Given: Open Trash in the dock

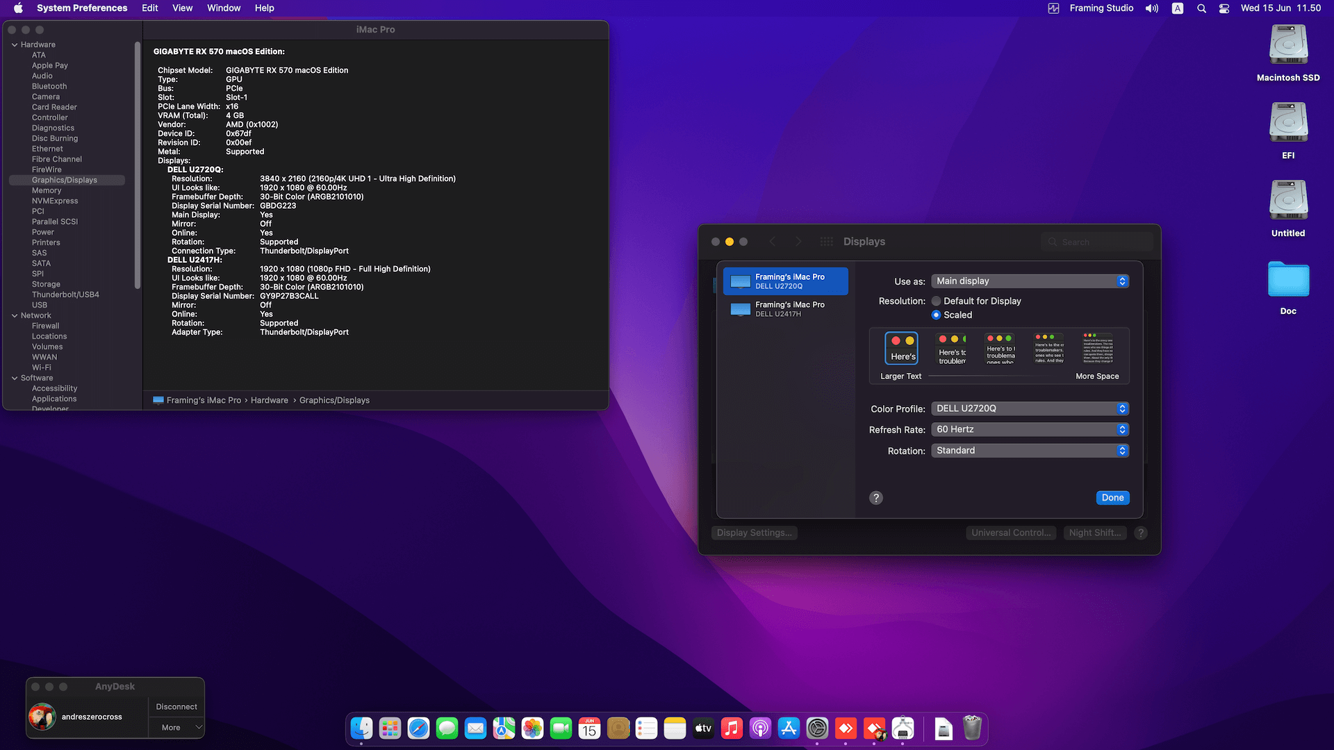Looking at the screenshot, I should coord(972,728).
